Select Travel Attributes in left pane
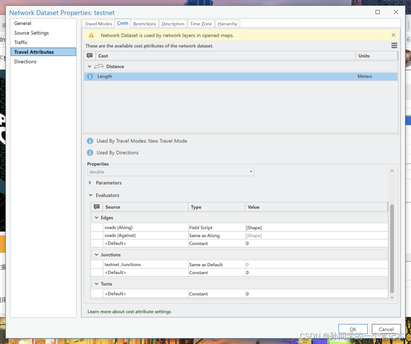Viewport: 411px width, 344px height. [x=43, y=52]
